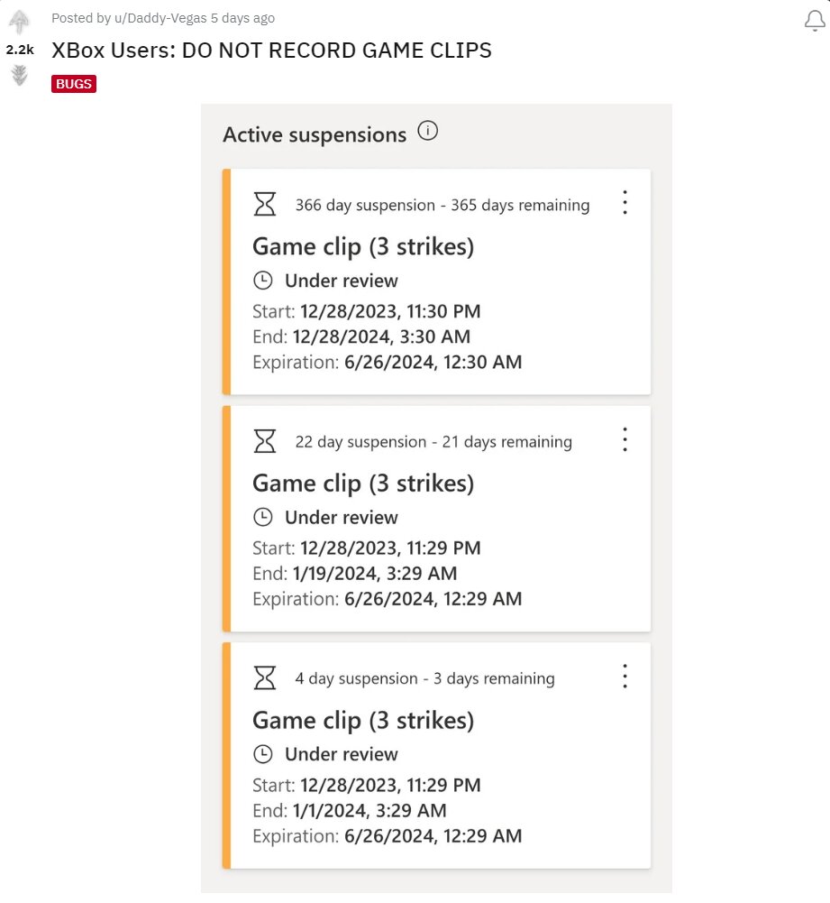
Task: Click hourglass icon on 366 day suspension
Action: [264, 205]
